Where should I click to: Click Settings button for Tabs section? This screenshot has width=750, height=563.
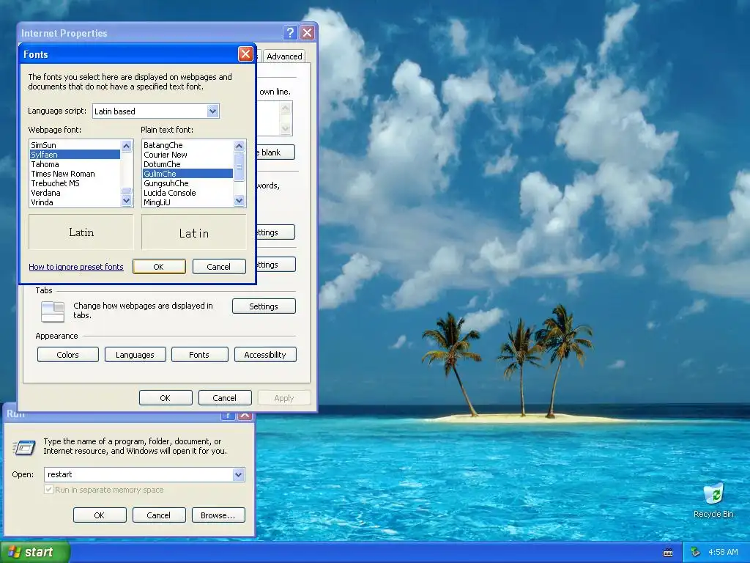(x=264, y=306)
